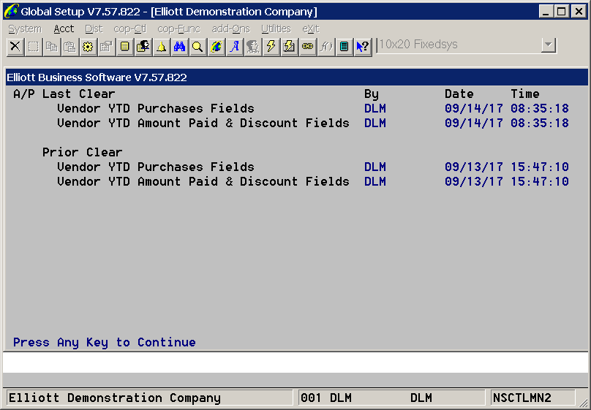Screen dimensions: 591x410
Task: Click the A/P Last Clear heading
Action: click(64, 94)
